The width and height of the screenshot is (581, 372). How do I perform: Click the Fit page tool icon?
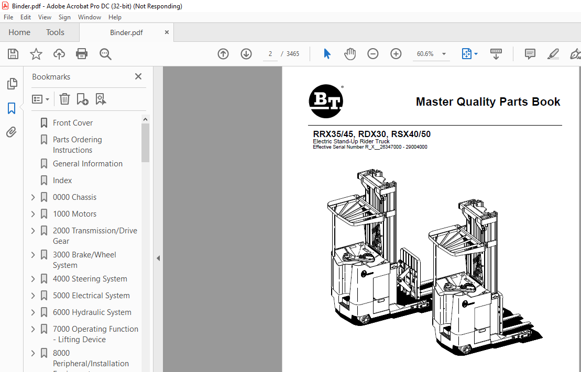point(466,54)
